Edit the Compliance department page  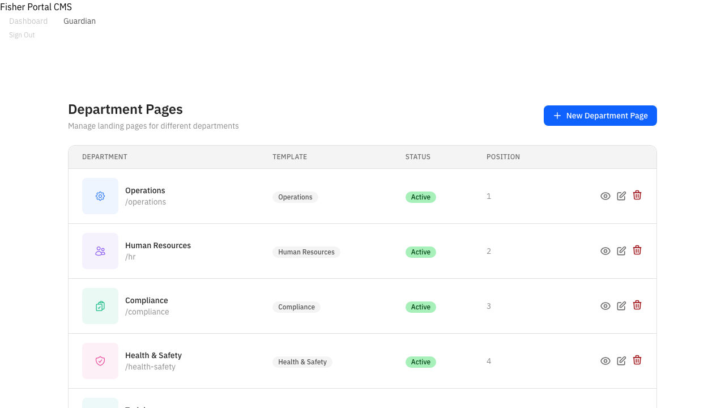click(x=621, y=306)
